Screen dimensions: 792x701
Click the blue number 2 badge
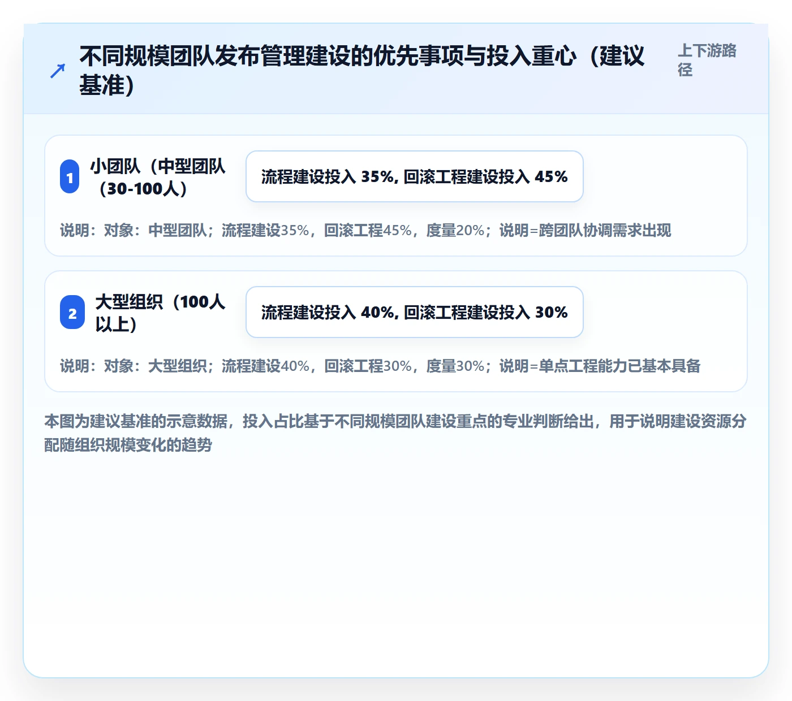pos(72,313)
